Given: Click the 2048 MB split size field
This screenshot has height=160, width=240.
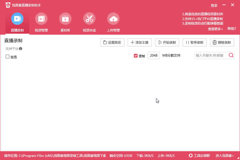Looking at the screenshot, I should point(154,55).
